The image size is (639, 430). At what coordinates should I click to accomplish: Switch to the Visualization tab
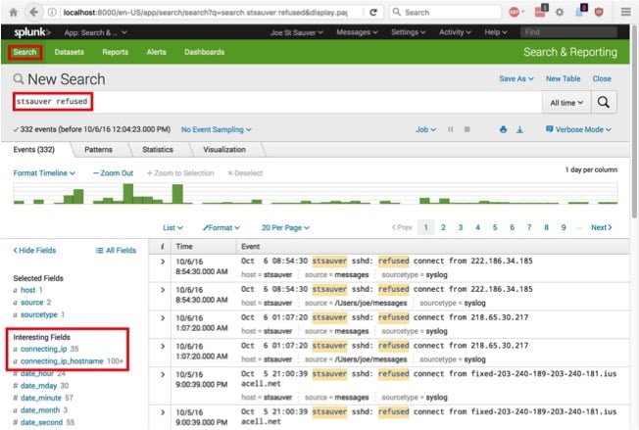(224, 150)
